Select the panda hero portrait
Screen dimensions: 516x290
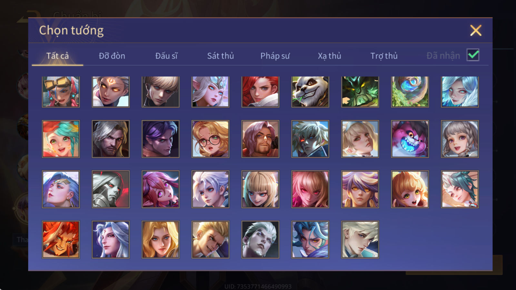click(310, 92)
